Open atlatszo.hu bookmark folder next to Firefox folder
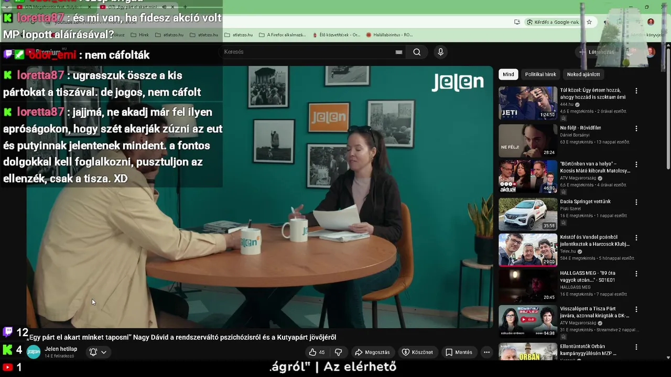The height and width of the screenshot is (377, 671). point(238,35)
